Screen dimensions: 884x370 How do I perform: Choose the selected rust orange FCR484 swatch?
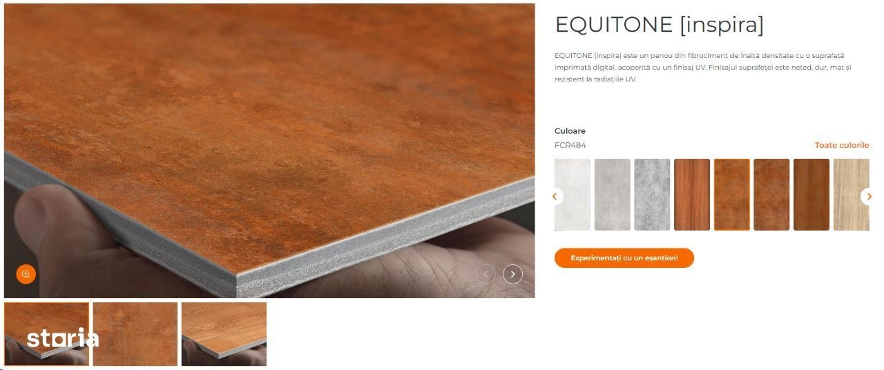point(732,195)
